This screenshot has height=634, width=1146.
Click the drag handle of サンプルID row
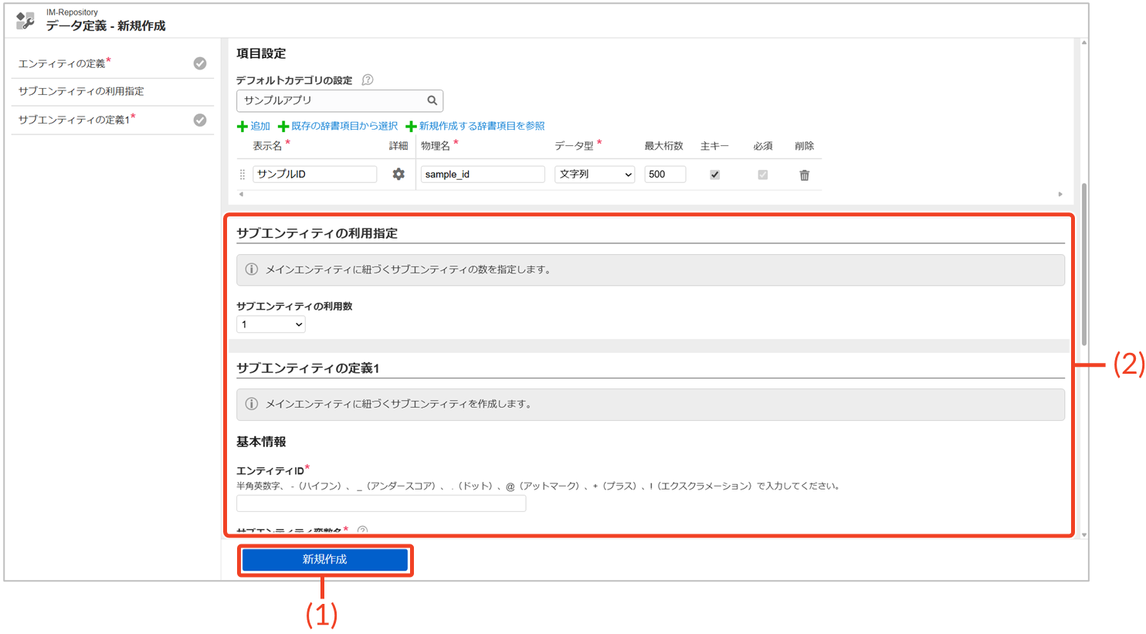(x=242, y=175)
